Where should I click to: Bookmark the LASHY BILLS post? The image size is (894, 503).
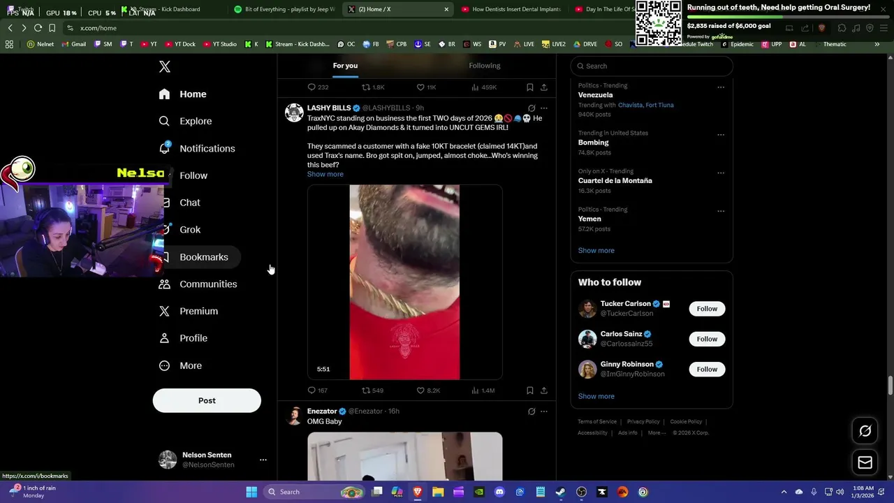(x=530, y=391)
